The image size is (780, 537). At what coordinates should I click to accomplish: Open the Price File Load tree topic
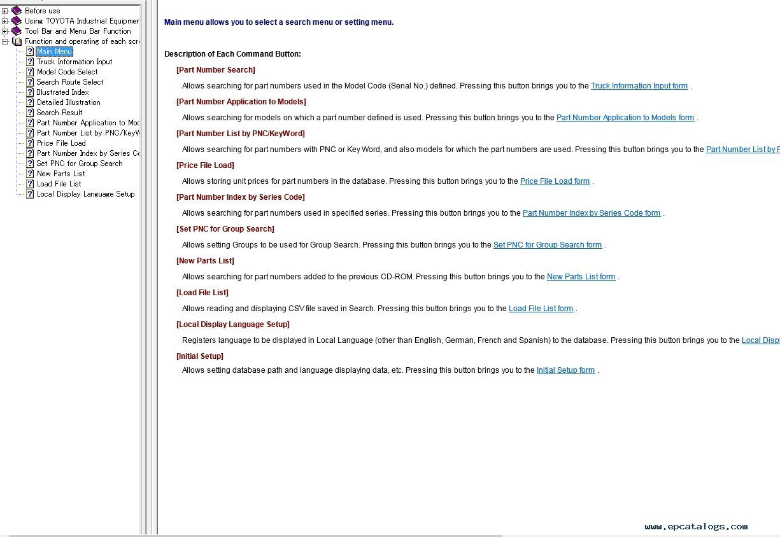click(61, 143)
